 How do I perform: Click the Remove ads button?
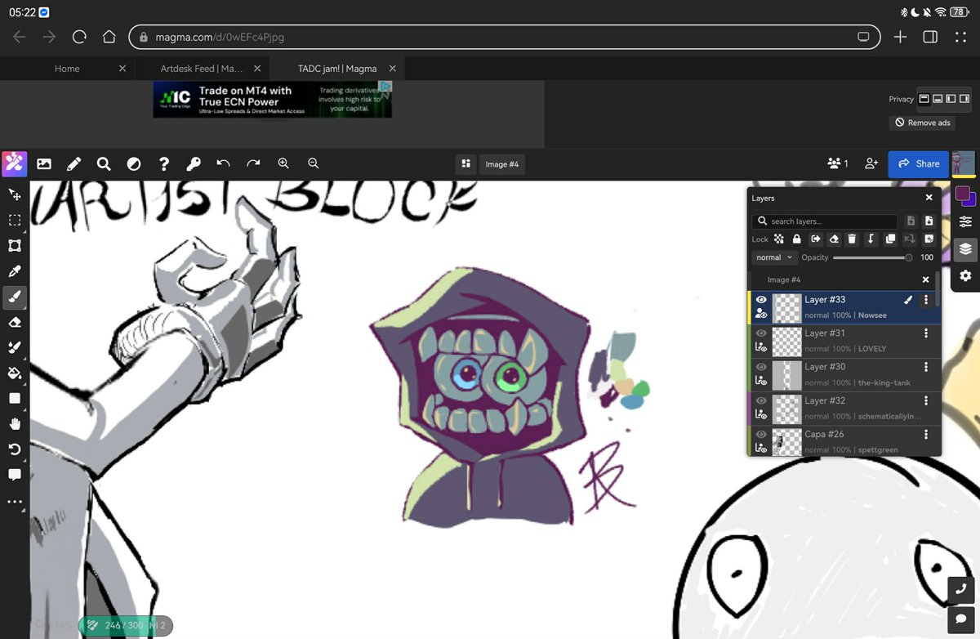[923, 123]
